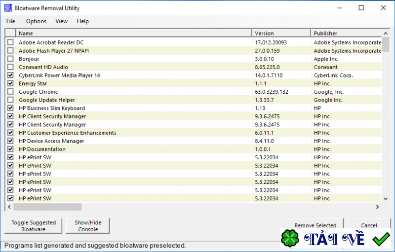The width and height of the screenshot is (395, 252).
Task: Select the HP Documentation row
Action: pos(42,149)
